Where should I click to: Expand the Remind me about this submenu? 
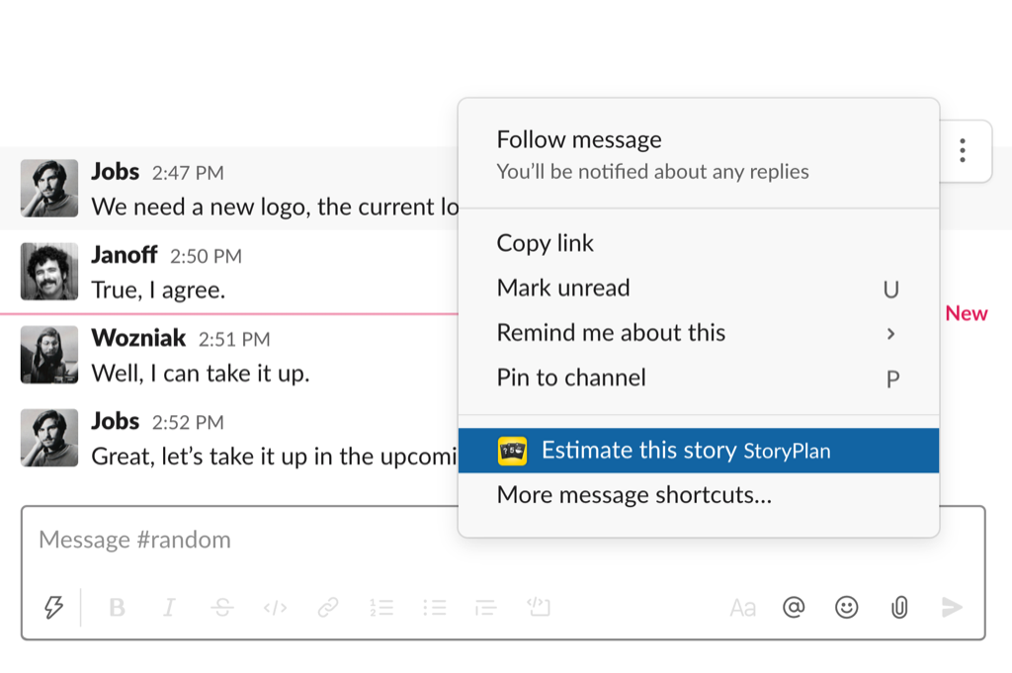tap(611, 333)
